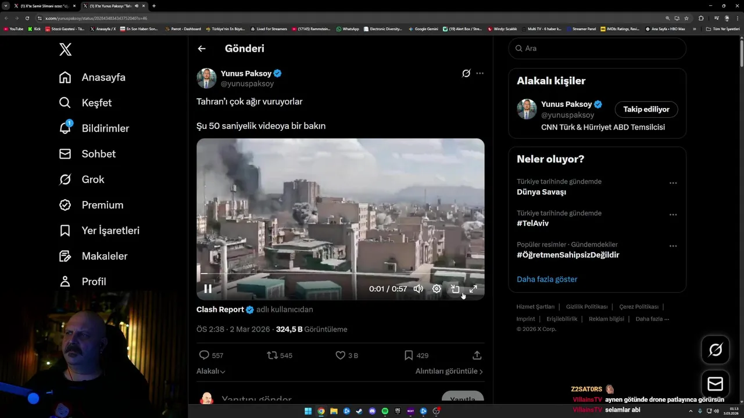Open #ÖğretmenSahipsizDeğildir trend
This screenshot has height=418, width=744.
click(x=568, y=255)
